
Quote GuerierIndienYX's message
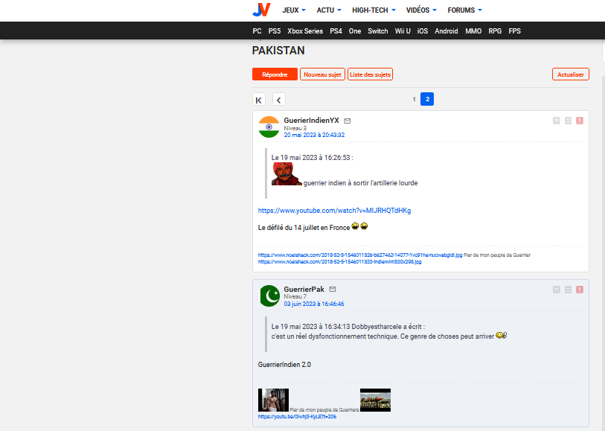[556, 121]
